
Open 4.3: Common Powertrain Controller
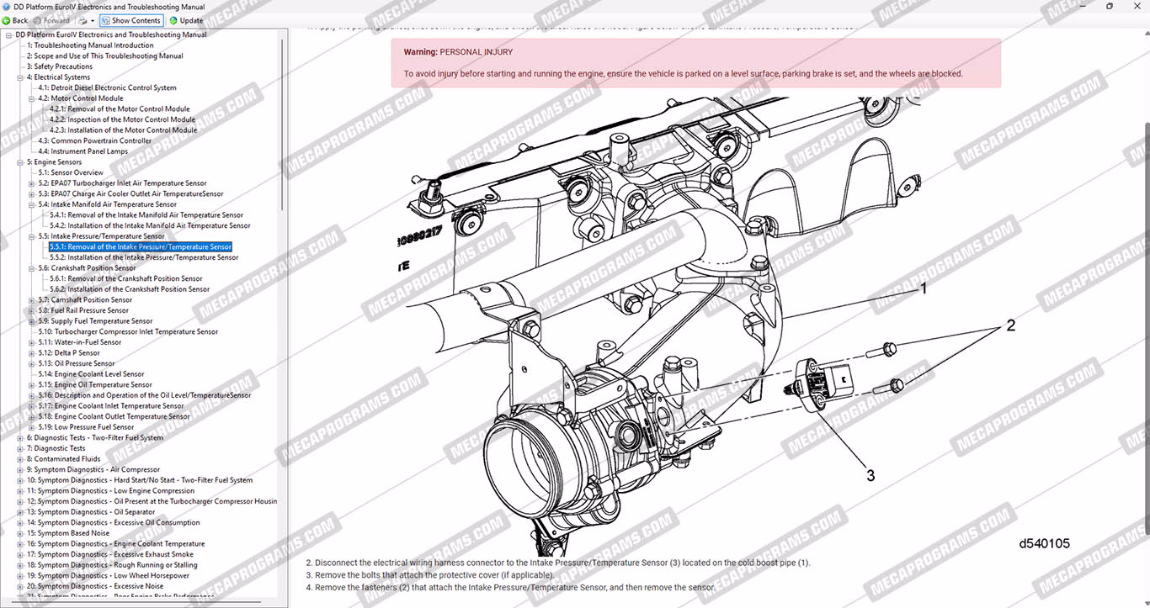(x=94, y=141)
